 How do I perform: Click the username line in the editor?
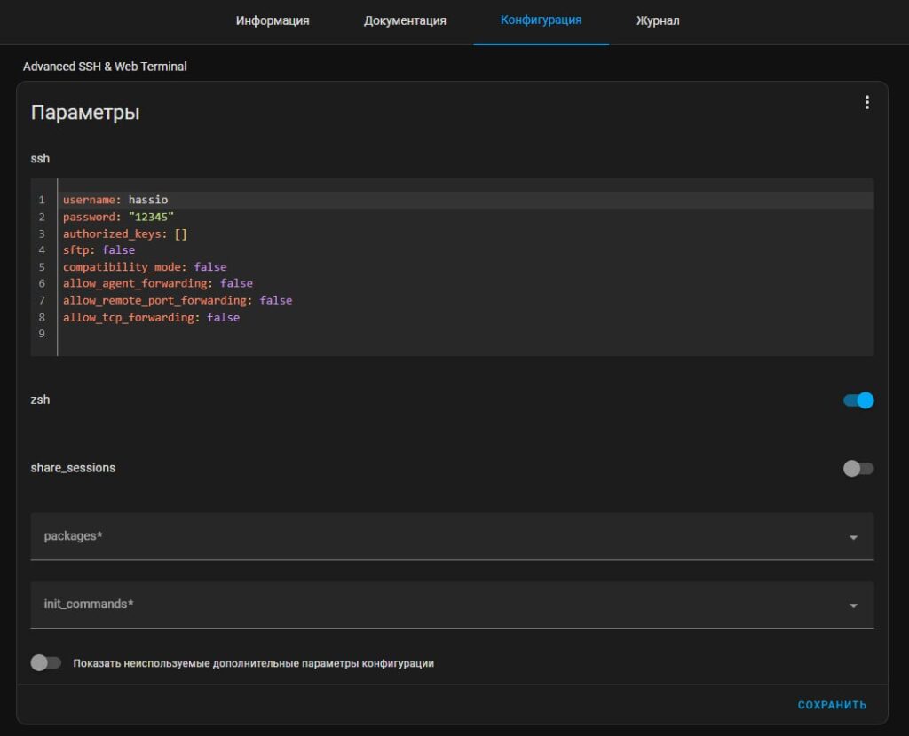[x=115, y=200]
